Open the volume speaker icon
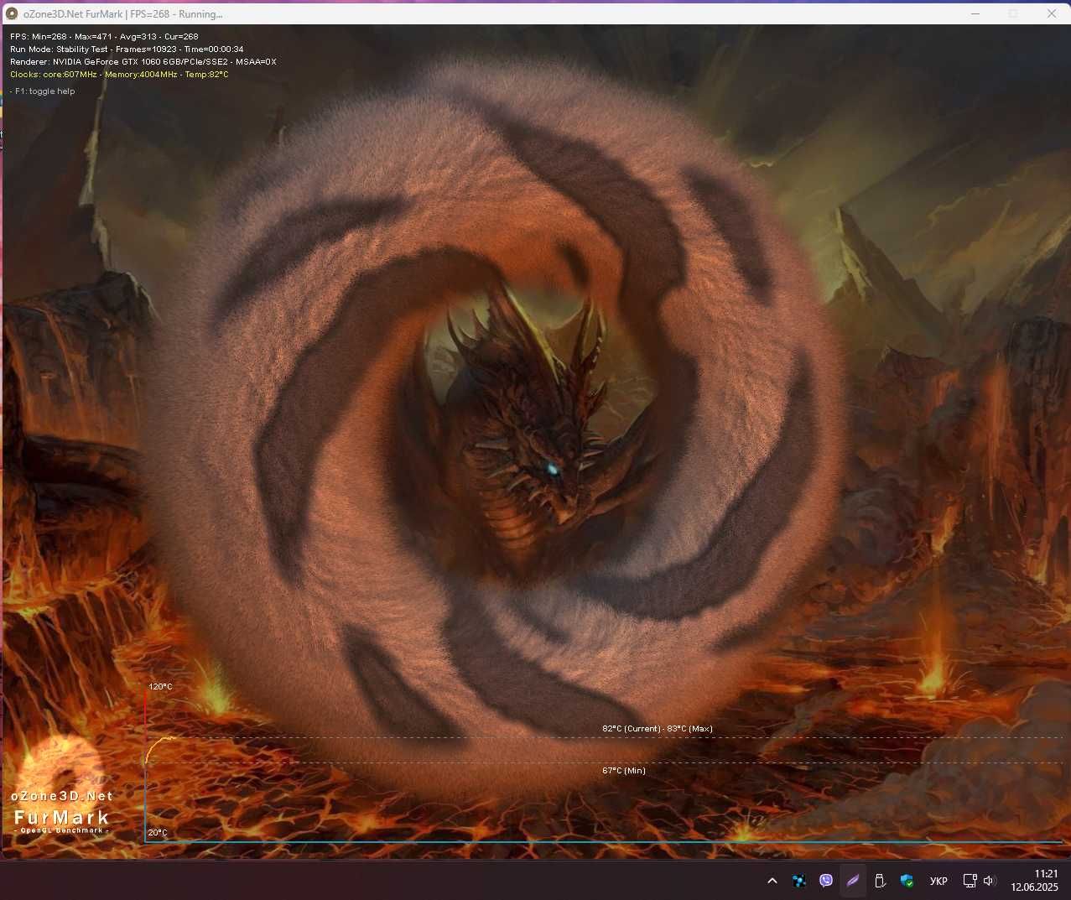Viewport: 1071px width, 900px height. (x=990, y=881)
